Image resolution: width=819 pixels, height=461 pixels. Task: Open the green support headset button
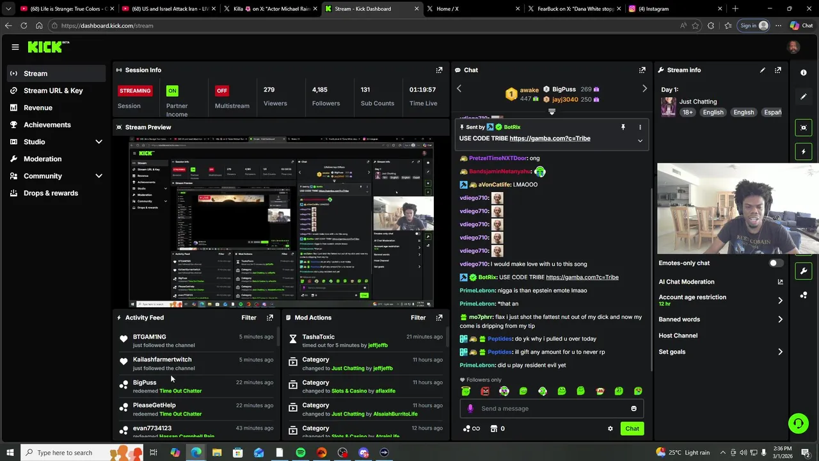click(x=798, y=423)
